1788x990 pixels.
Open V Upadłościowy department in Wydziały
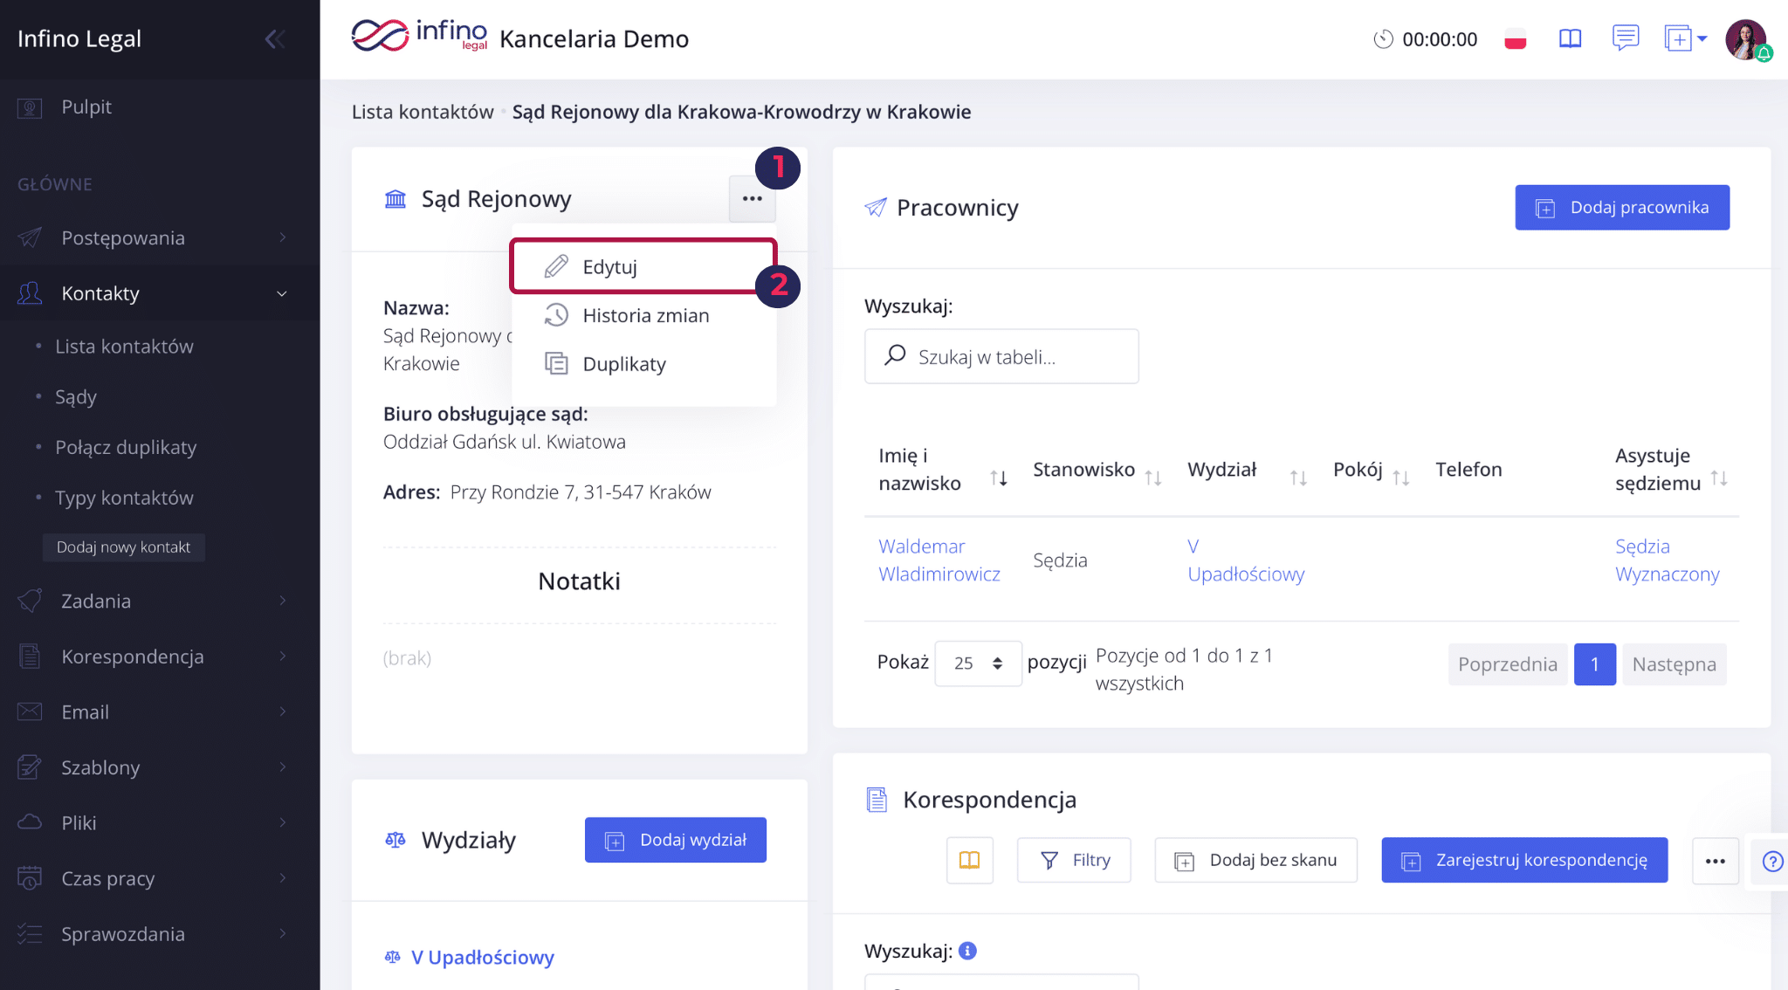(482, 958)
